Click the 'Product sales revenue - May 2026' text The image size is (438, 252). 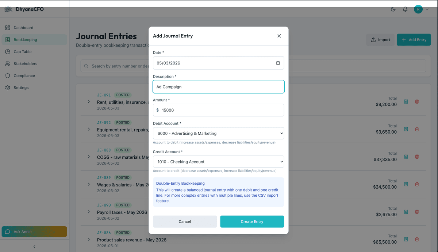click(x=132, y=240)
